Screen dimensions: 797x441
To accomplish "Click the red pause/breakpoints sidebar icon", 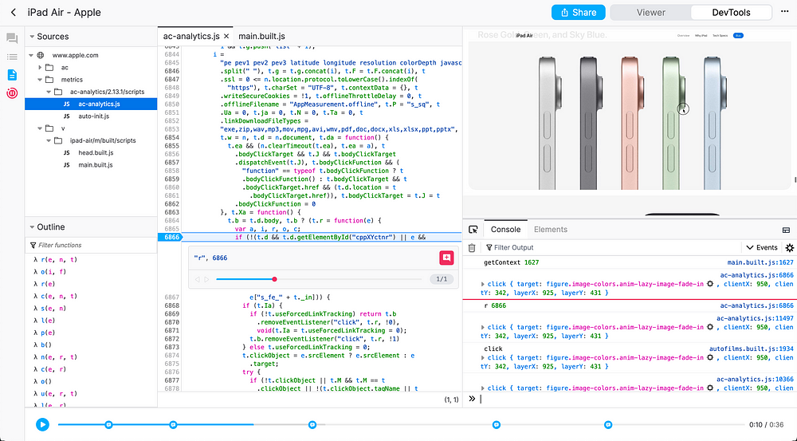I will [x=12, y=93].
